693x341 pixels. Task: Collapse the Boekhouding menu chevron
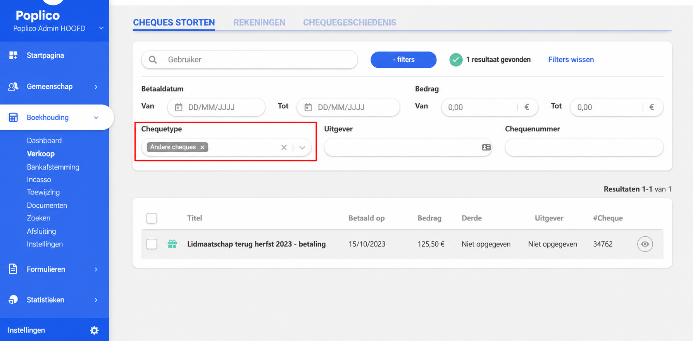click(x=96, y=117)
